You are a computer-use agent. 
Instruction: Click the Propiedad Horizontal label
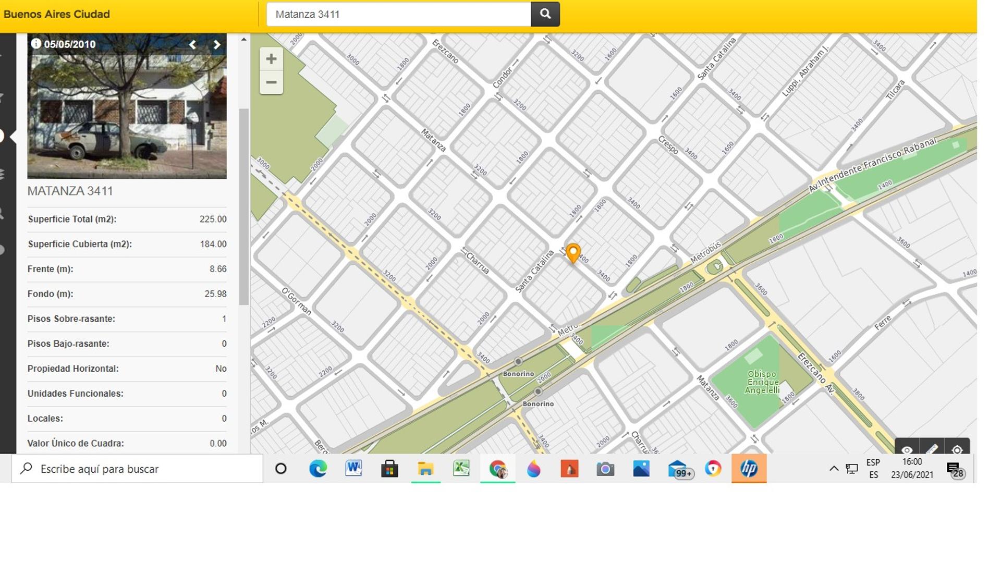click(x=73, y=369)
